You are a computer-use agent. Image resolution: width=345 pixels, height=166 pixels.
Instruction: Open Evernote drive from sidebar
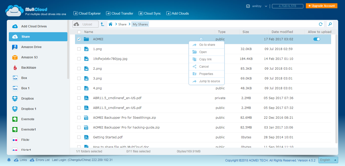28,119
